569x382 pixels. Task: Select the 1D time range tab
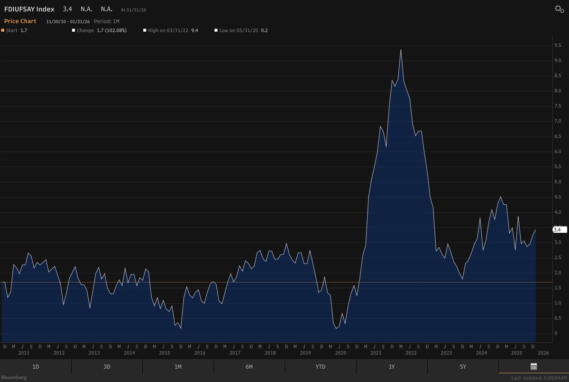click(x=36, y=366)
